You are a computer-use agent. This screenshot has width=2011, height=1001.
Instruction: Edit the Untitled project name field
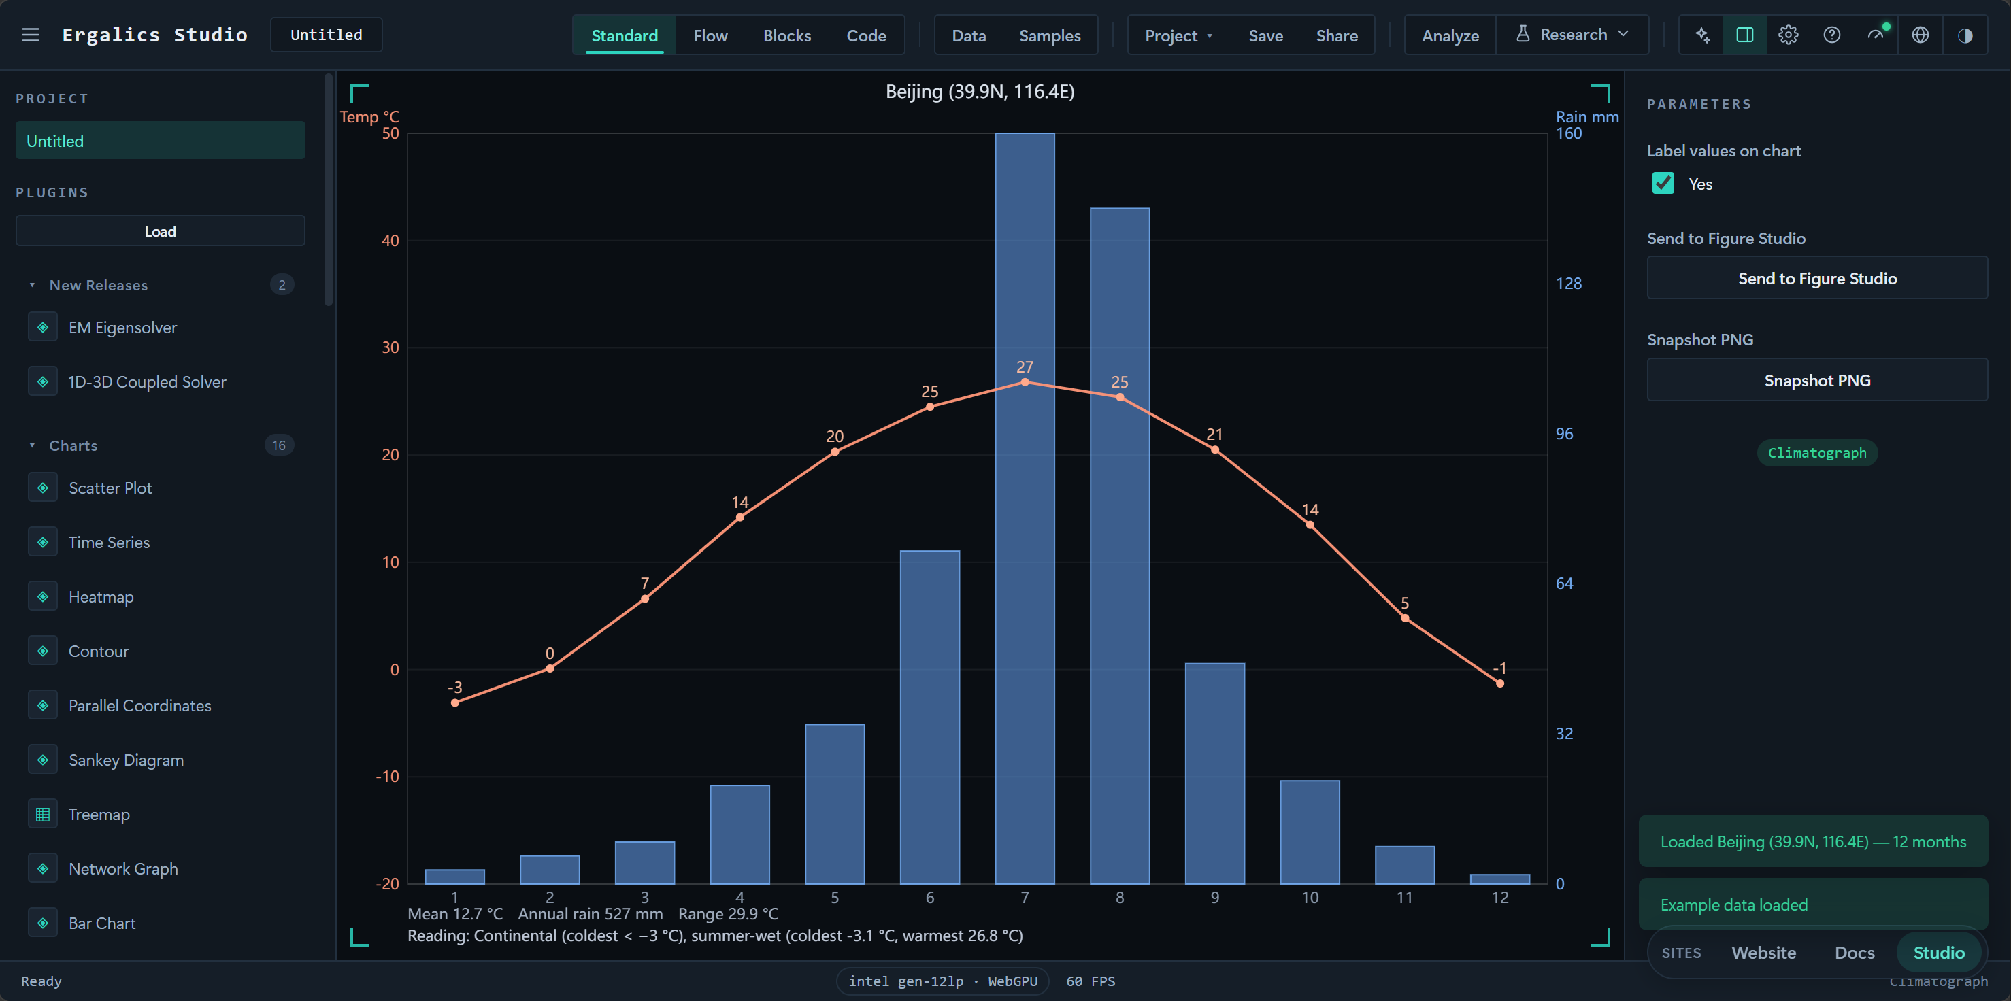click(x=327, y=34)
